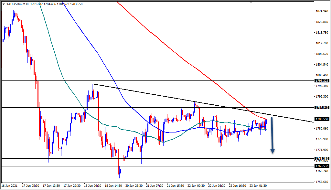Click the 17 Jun 05:30 time label

click(x=30, y=186)
